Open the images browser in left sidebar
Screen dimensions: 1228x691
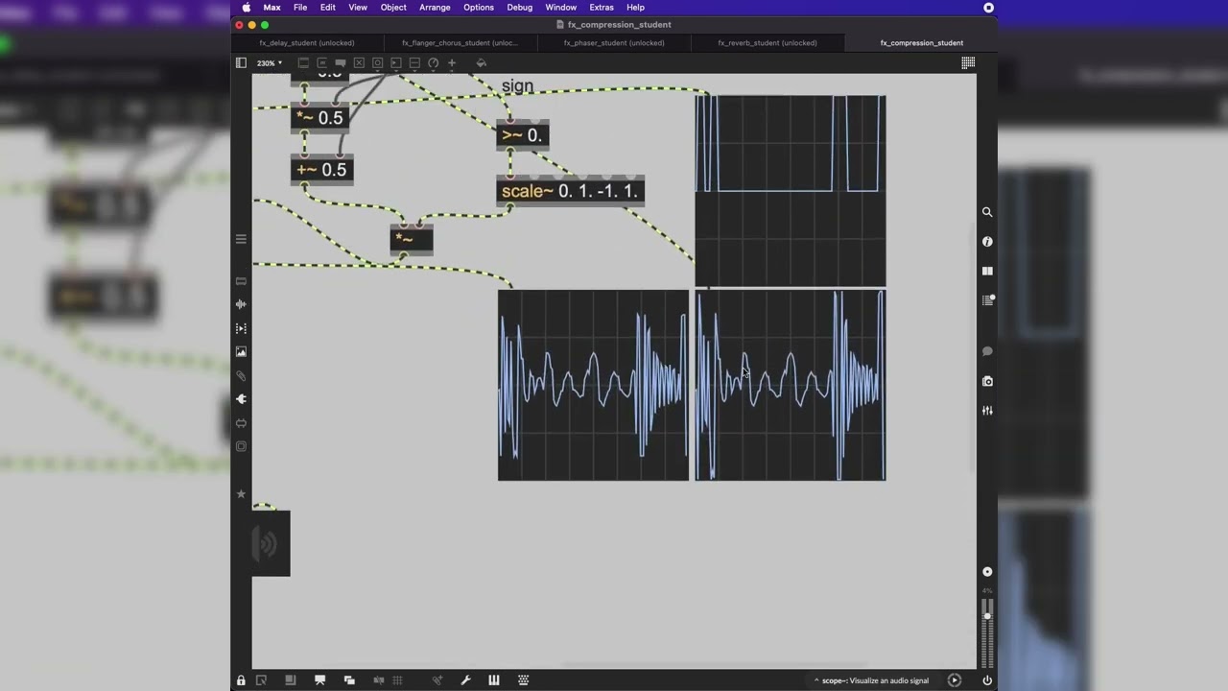(x=241, y=352)
